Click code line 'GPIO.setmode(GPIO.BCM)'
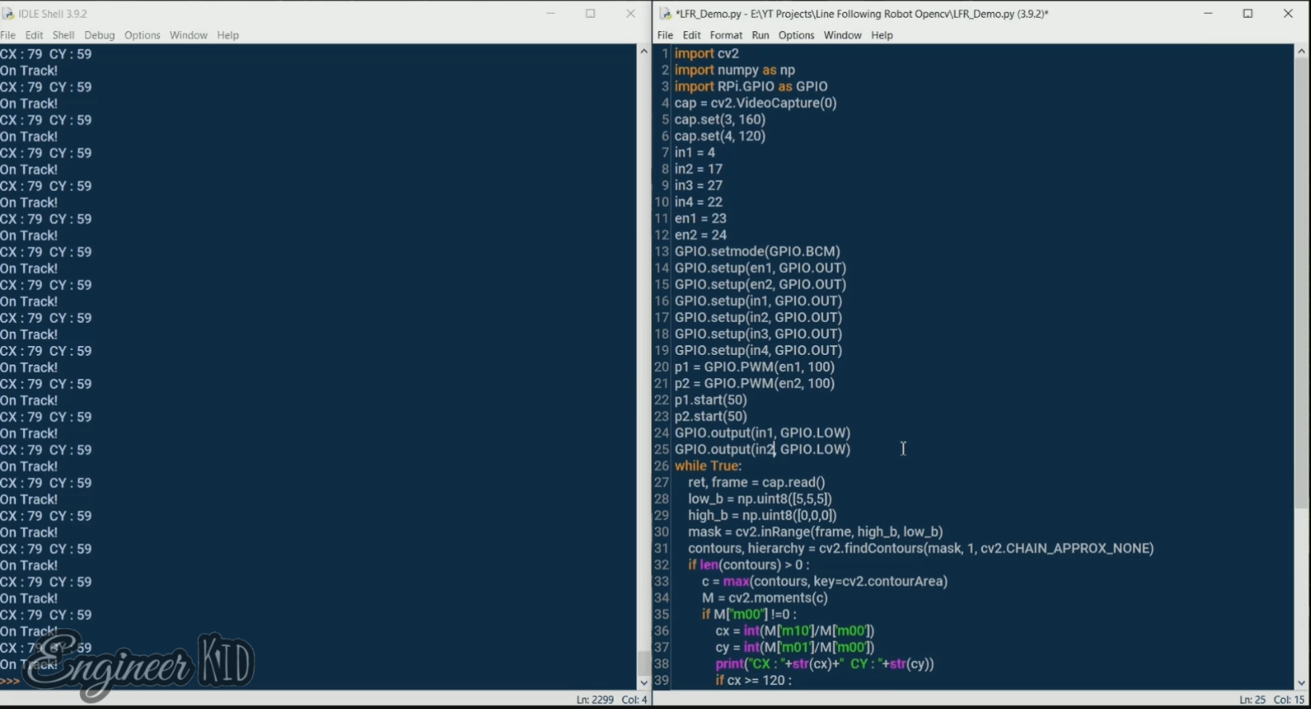This screenshot has height=709, width=1311. [757, 252]
